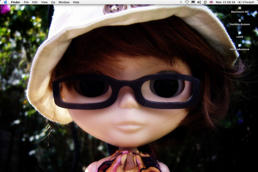Viewport: 258px width, 172px height.
Task: Open the Finder application menu
Action: click(x=15, y=2)
